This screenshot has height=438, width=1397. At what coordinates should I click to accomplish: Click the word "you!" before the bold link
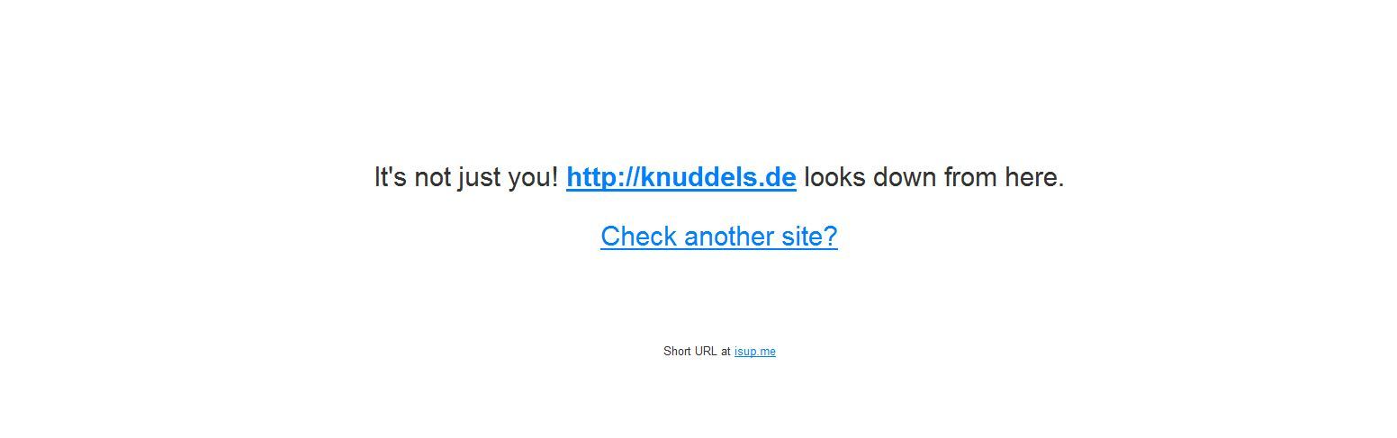(533, 178)
